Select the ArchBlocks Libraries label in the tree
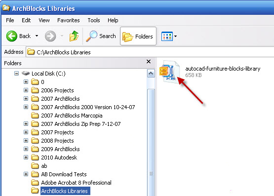Screen dimensions: 274x196 65,191
